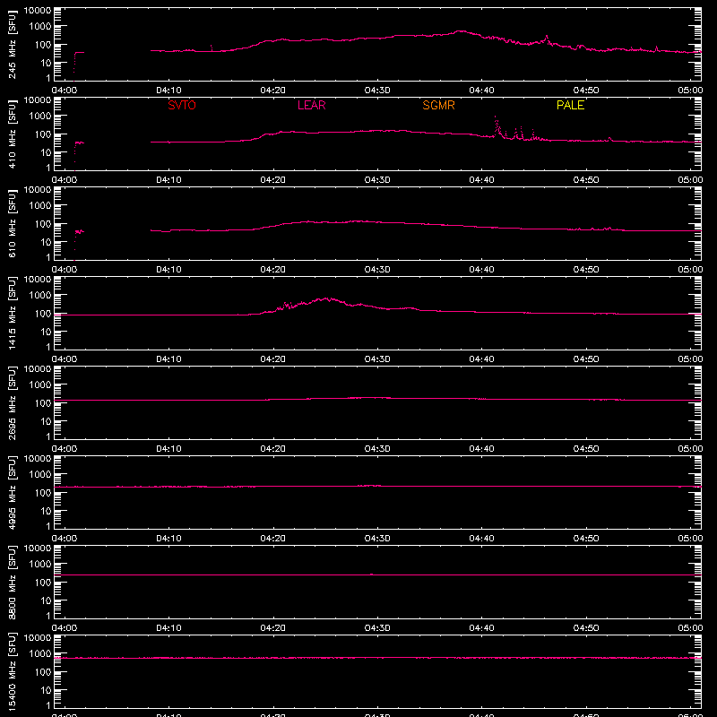Image resolution: width=717 pixels, height=717 pixels.
Task: Click 04:40 tick label under 2695 MHz plot
Action: (481, 449)
